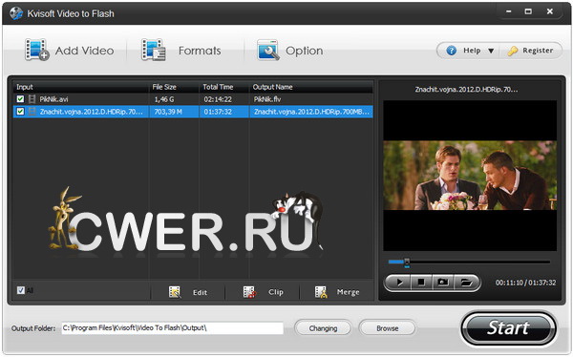This screenshot has height=357, width=573.
Task: Click the Changing button
Action: (x=323, y=328)
